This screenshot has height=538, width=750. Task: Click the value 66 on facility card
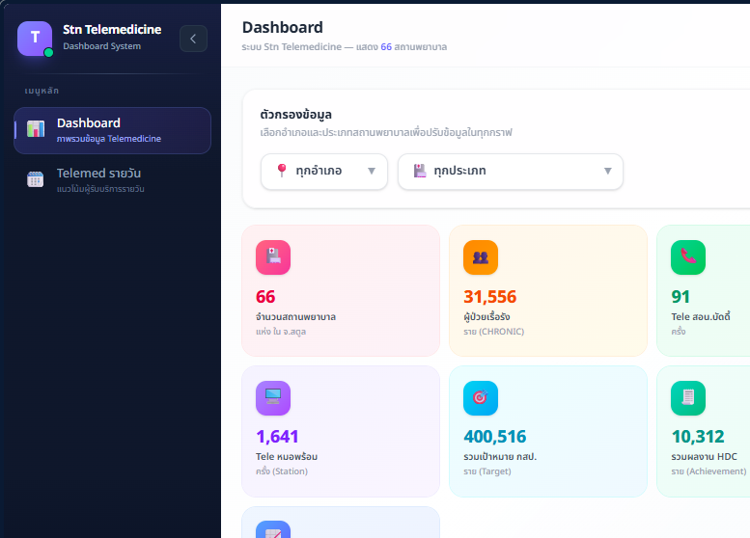tap(265, 297)
